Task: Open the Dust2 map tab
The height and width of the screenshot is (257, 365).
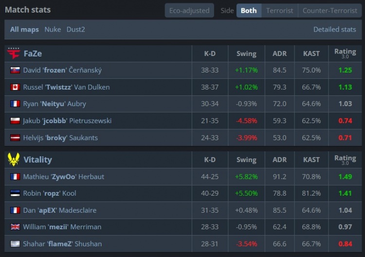Action: pyautogui.click(x=75, y=29)
